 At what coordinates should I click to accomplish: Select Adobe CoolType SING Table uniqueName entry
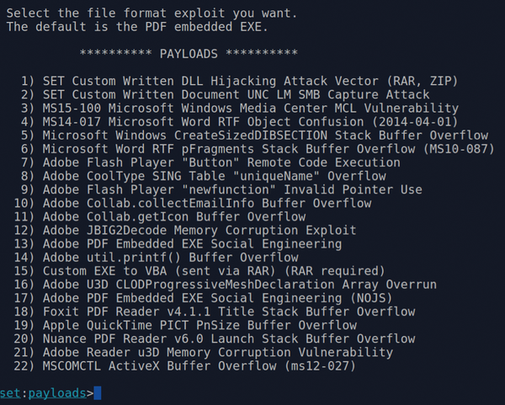point(203,176)
